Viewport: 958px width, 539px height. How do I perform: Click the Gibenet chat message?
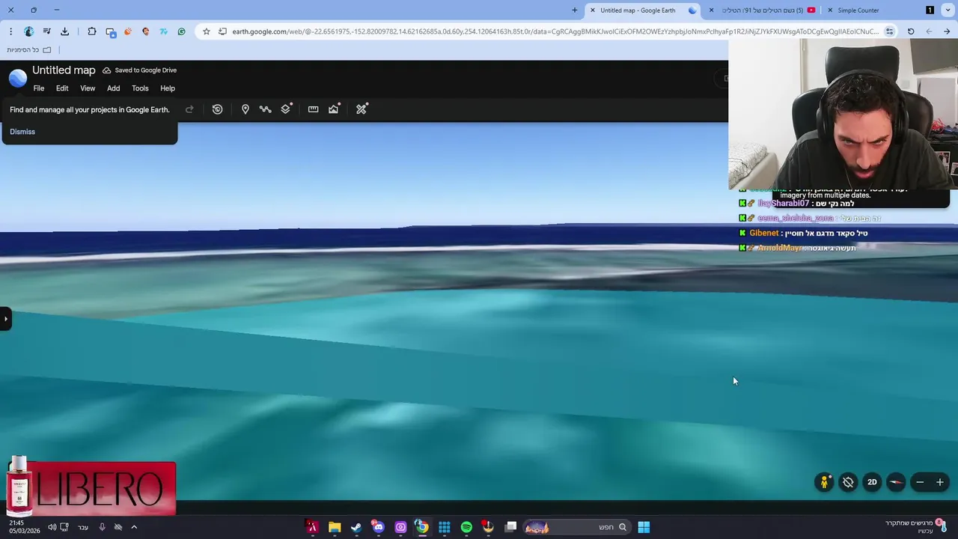pos(804,234)
